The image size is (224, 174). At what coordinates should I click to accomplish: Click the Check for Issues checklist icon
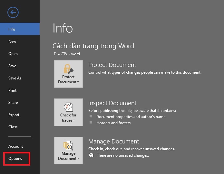(68, 107)
